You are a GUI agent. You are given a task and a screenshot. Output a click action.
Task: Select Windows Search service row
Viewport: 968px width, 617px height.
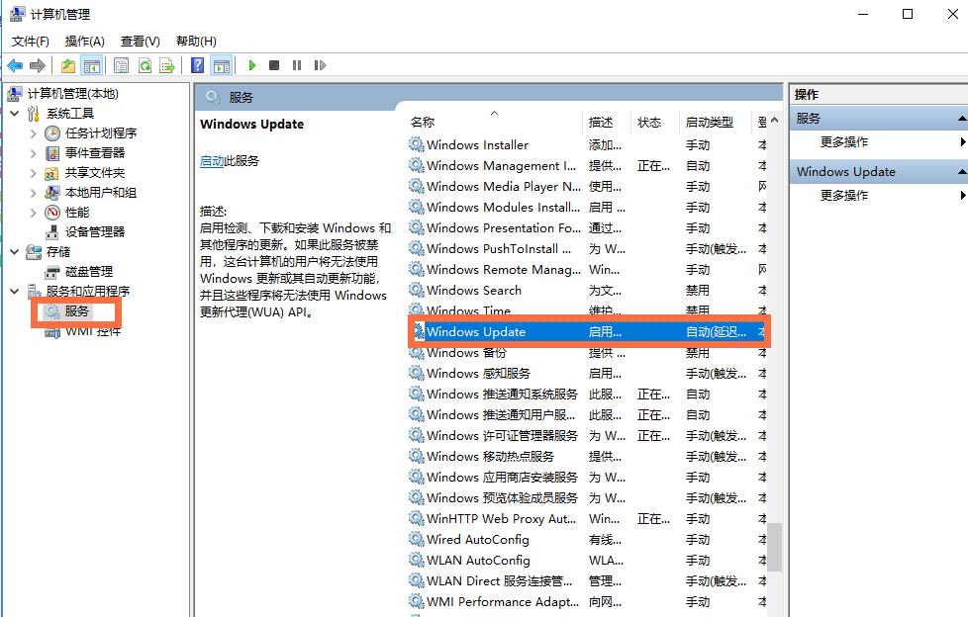(587, 290)
